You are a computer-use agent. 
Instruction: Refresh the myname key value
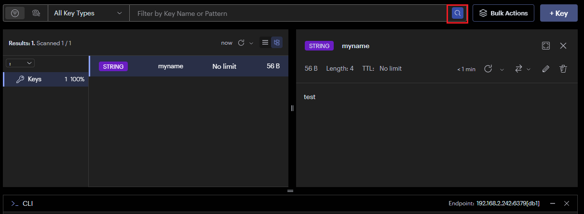[x=488, y=69]
